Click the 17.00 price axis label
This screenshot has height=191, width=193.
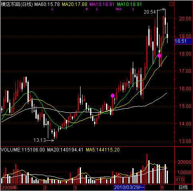185,71
